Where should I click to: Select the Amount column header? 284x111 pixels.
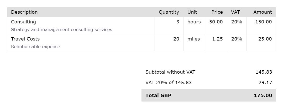click(x=263, y=12)
